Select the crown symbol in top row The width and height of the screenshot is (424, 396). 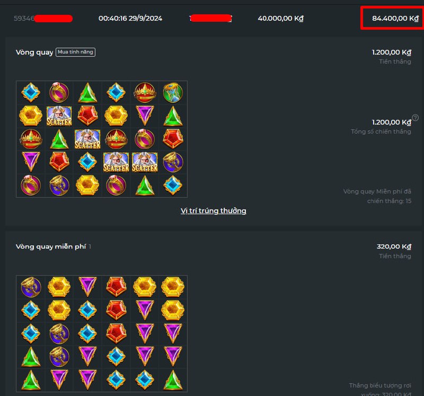pos(145,93)
